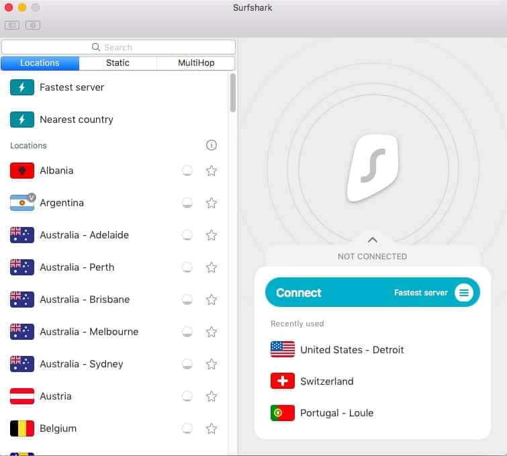Add Austria to favorites via star
507x456 pixels.
coord(212,396)
